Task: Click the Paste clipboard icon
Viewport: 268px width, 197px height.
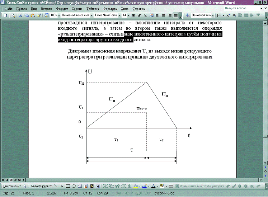Action: point(32,15)
